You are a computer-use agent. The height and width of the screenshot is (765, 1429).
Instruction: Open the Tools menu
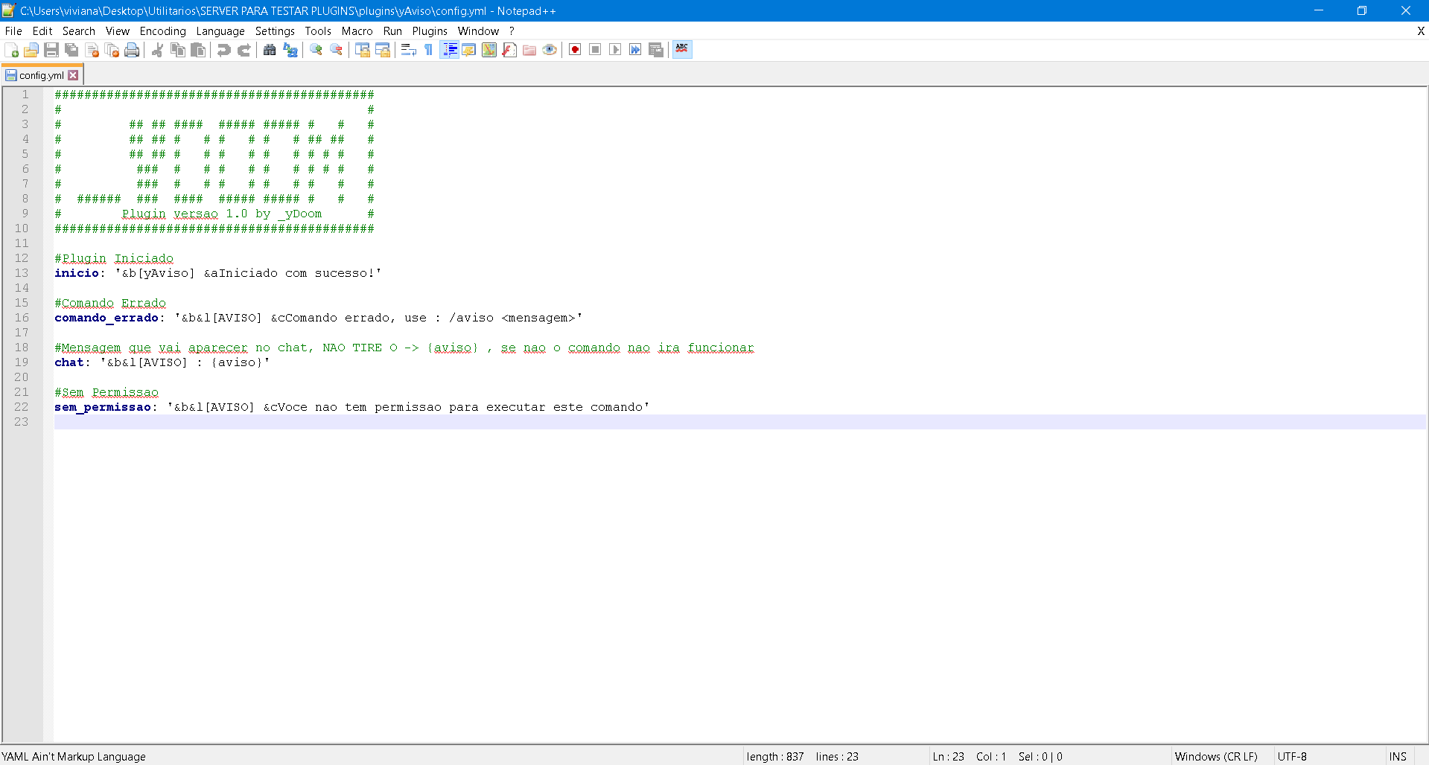click(x=318, y=31)
